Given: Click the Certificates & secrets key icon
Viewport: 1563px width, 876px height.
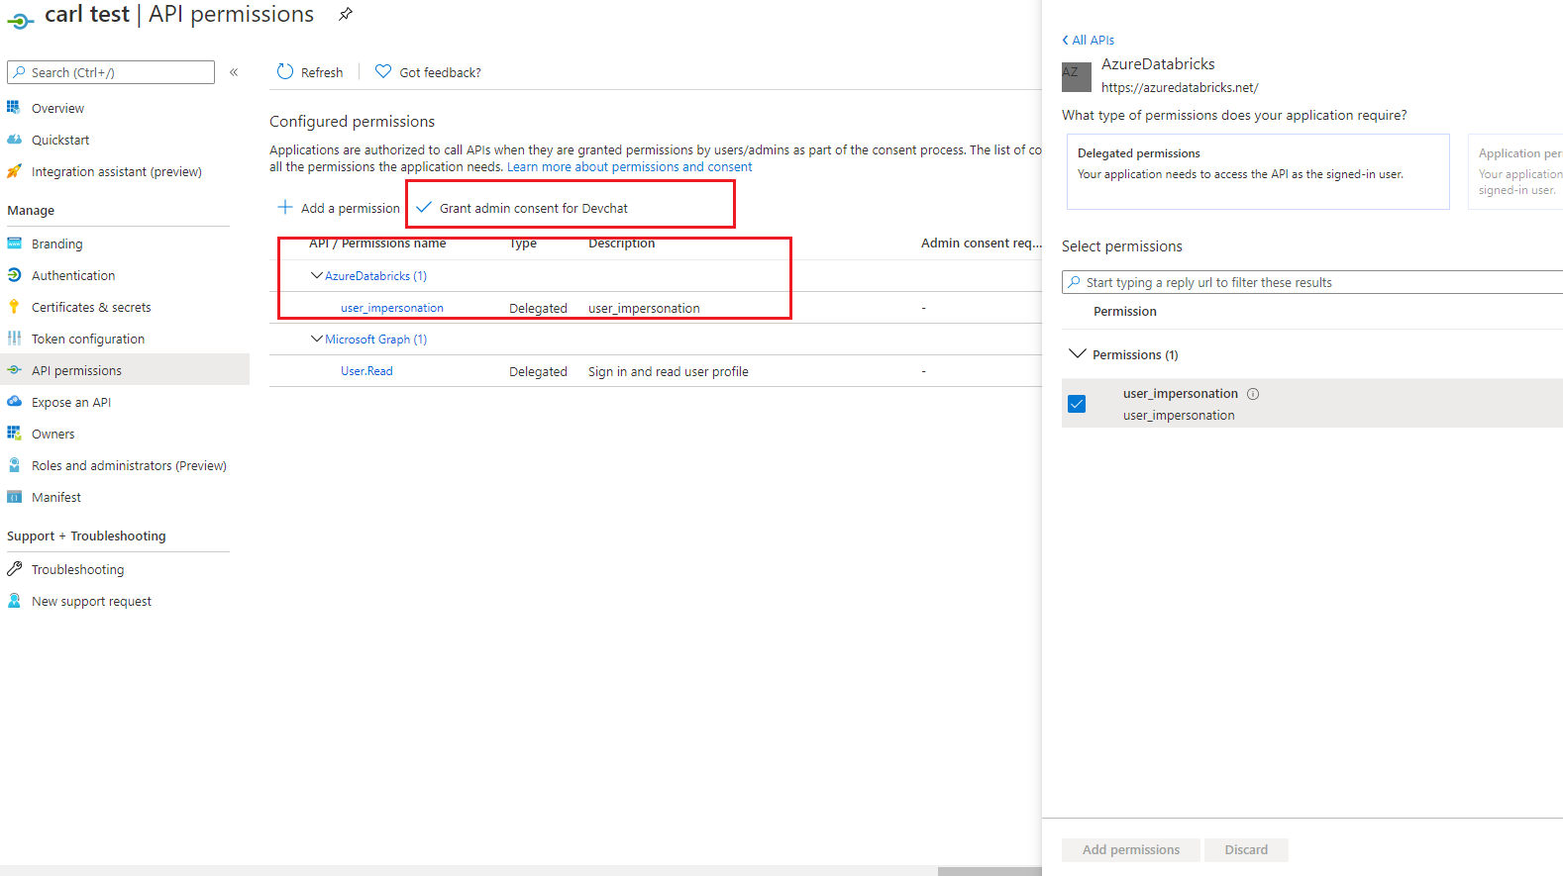Looking at the screenshot, I should pos(14,307).
